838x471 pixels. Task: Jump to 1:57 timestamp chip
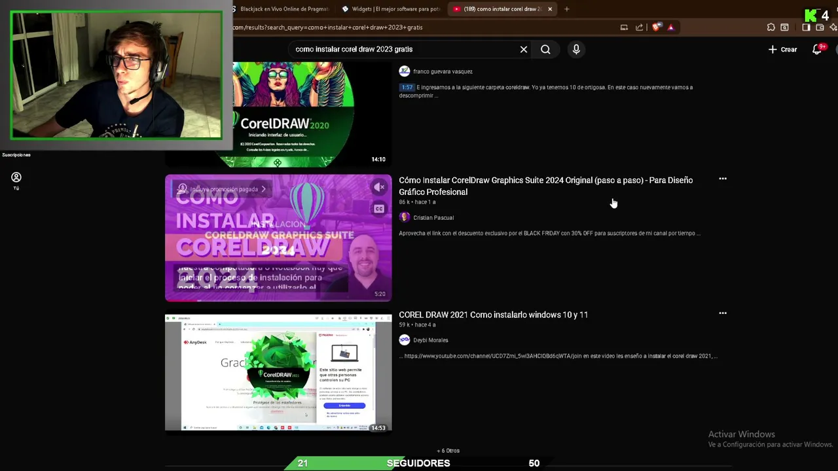coord(407,87)
